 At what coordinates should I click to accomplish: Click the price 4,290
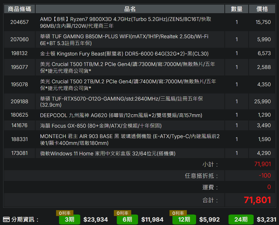pos(264,153)
